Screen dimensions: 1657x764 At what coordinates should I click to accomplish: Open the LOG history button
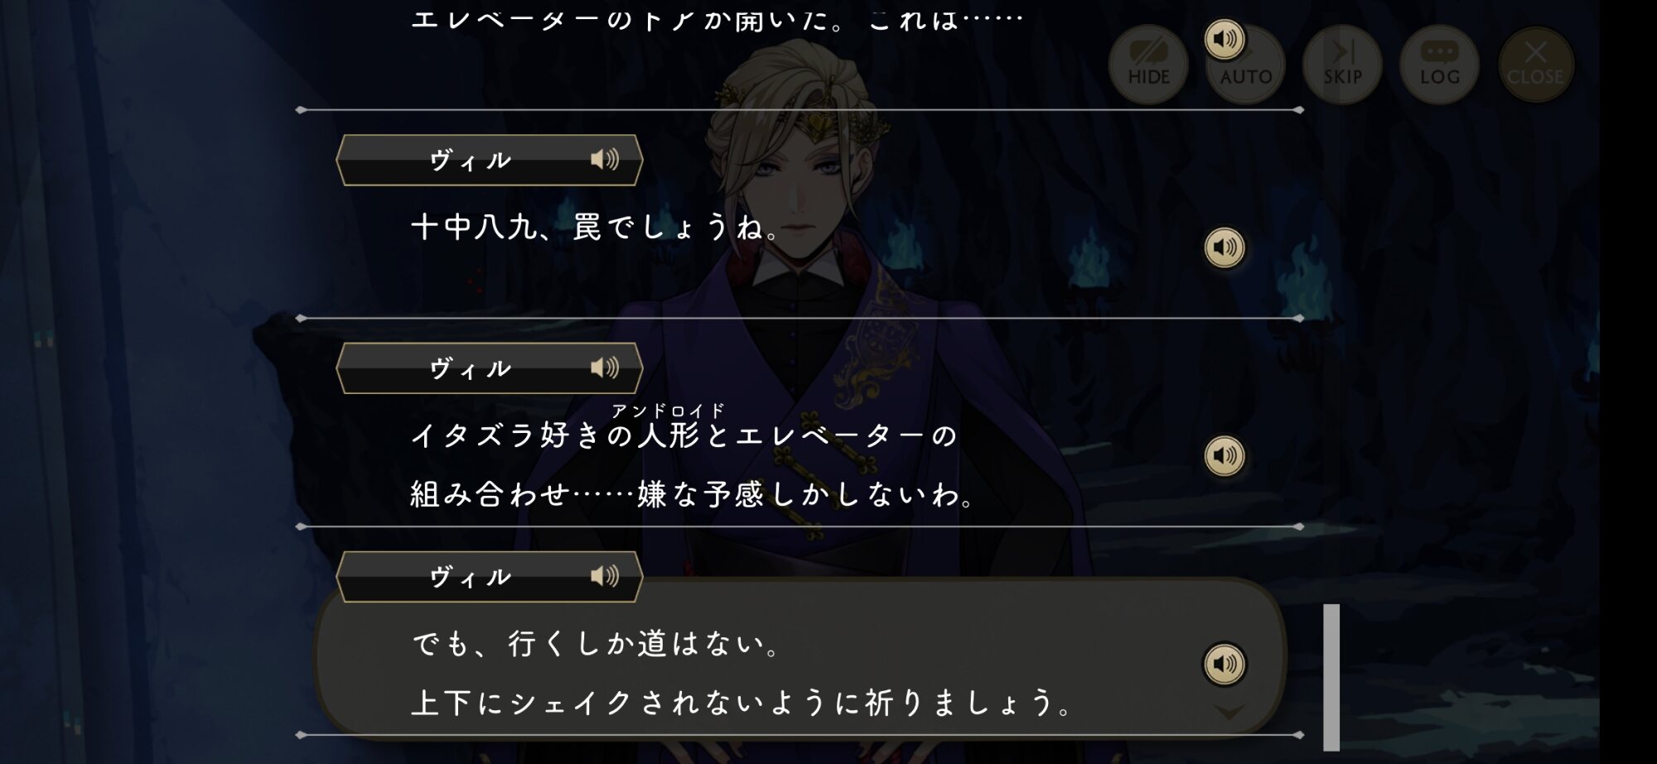pyautogui.click(x=1439, y=65)
